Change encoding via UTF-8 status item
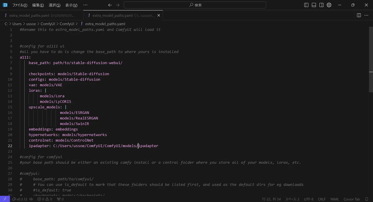The image size is (373, 202). [309, 199]
